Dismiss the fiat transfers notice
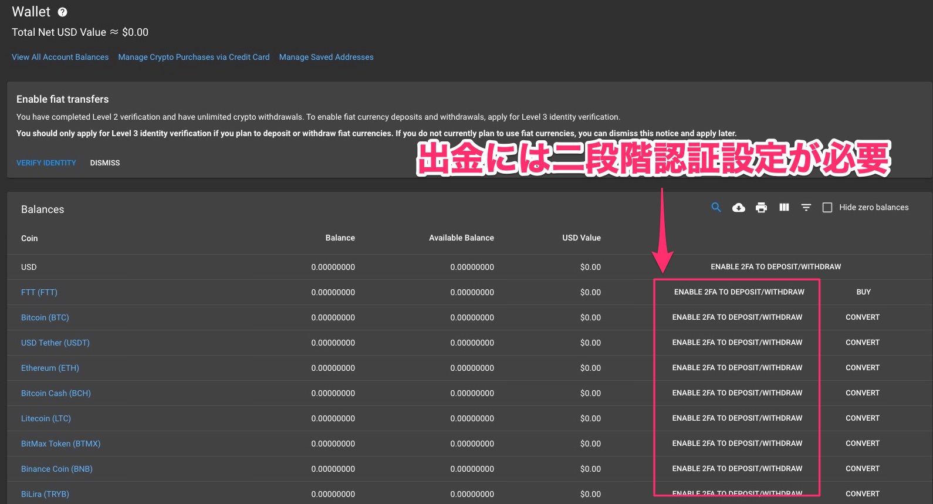This screenshot has height=504, width=933. pos(105,163)
